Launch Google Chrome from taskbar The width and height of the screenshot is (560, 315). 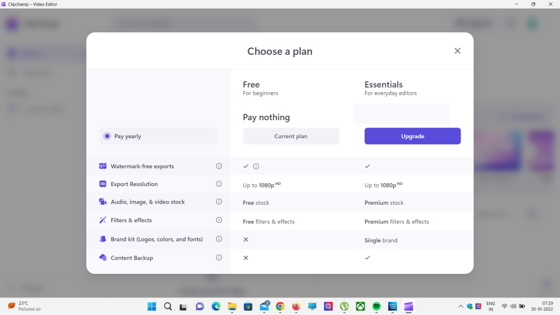(x=280, y=306)
